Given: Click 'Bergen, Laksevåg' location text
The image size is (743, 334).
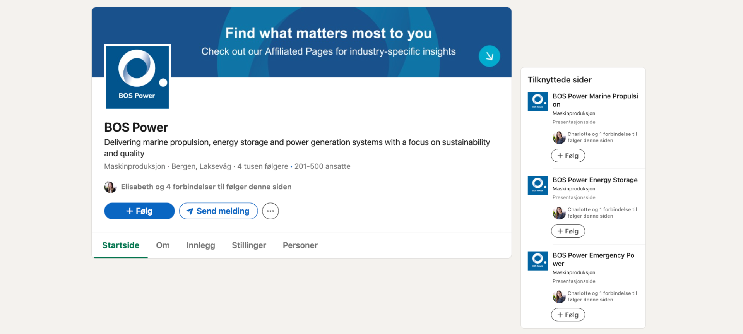Looking at the screenshot, I should 201,166.
